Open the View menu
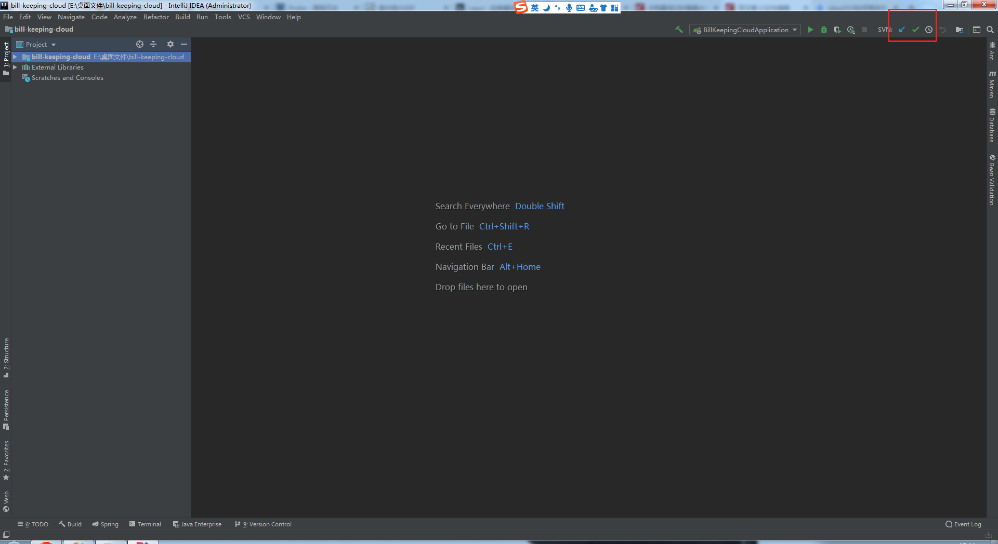998x544 pixels. coord(44,17)
